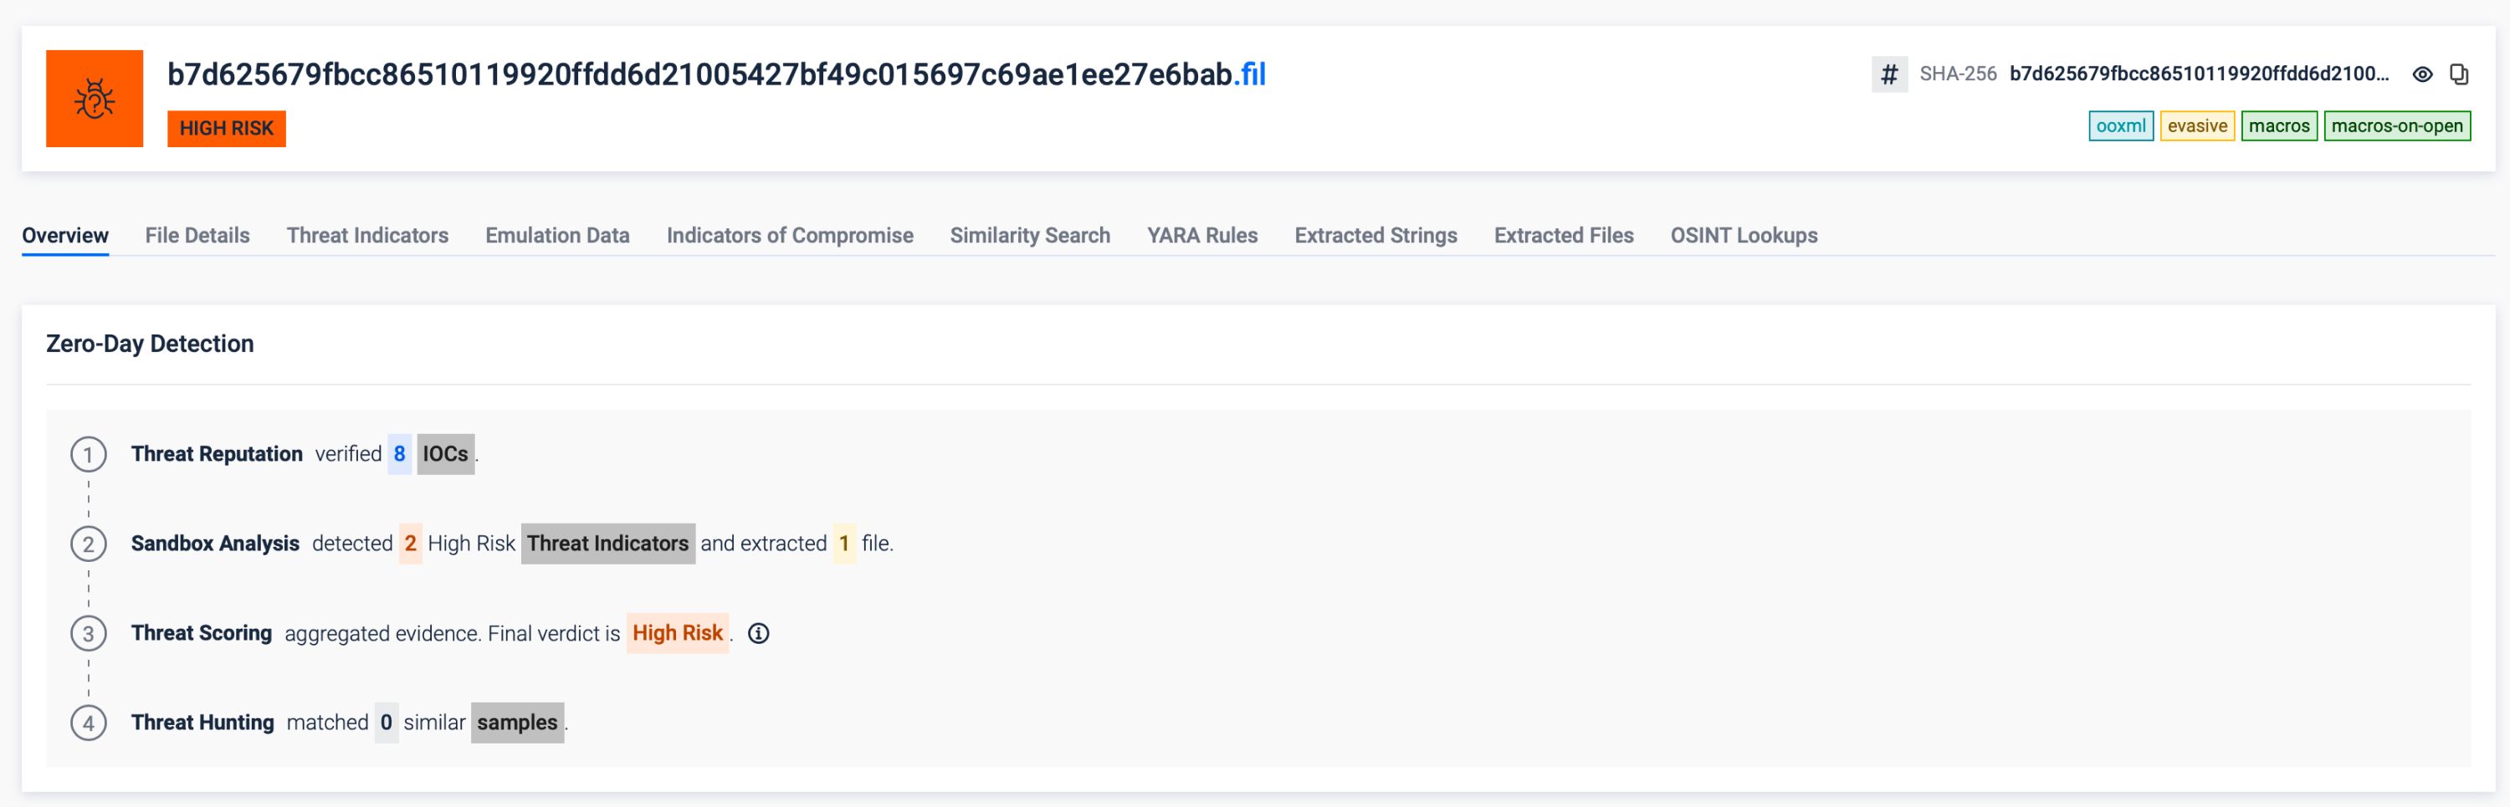Switch to the Threat Indicators tab
This screenshot has height=807, width=2510.
pyautogui.click(x=367, y=236)
